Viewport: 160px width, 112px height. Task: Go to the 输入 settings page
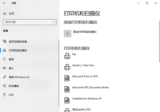tap(11, 68)
